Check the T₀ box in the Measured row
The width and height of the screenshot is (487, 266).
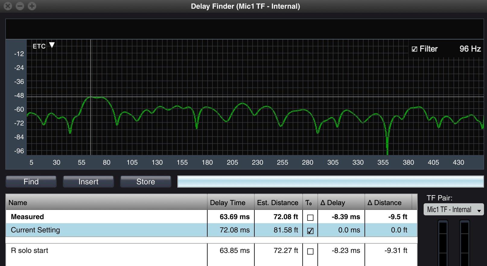(x=310, y=217)
